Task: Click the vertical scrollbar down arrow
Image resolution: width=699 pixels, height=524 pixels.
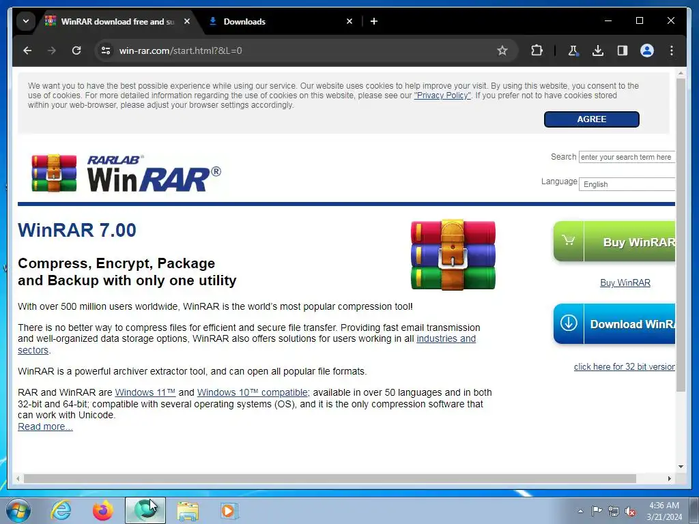Action: [x=681, y=467]
